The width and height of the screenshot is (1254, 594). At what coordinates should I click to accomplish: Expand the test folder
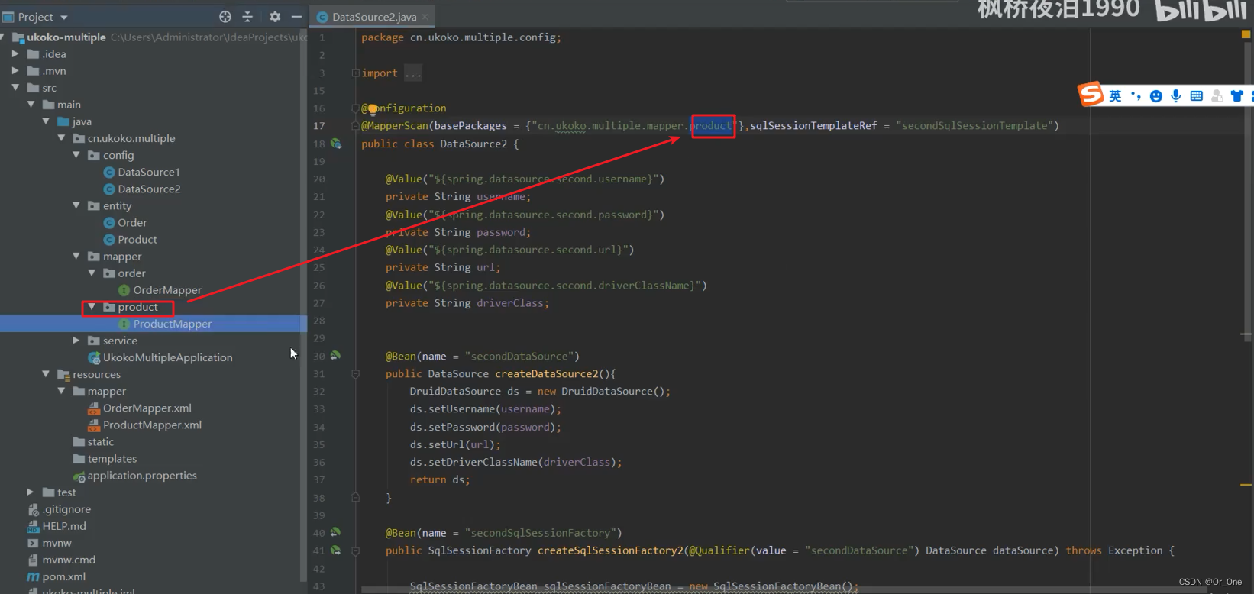pyautogui.click(x=31, y=492)
